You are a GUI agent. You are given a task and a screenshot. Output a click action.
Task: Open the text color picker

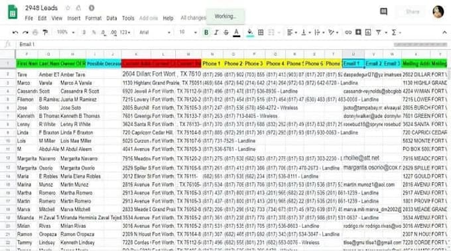[236, 32]
